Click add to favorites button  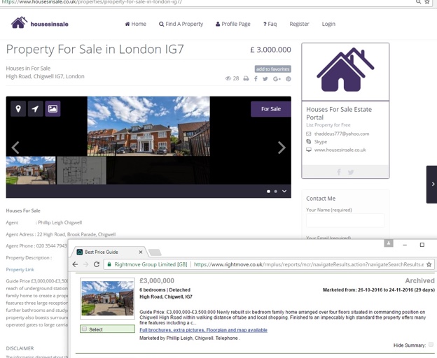click(272, 69)
